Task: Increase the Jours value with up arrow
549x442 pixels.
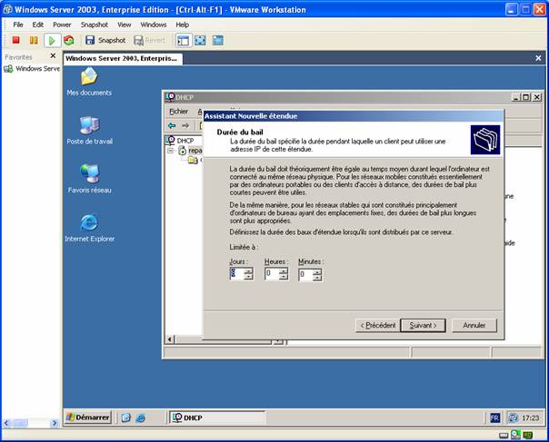Action: [x=248, y=271]
